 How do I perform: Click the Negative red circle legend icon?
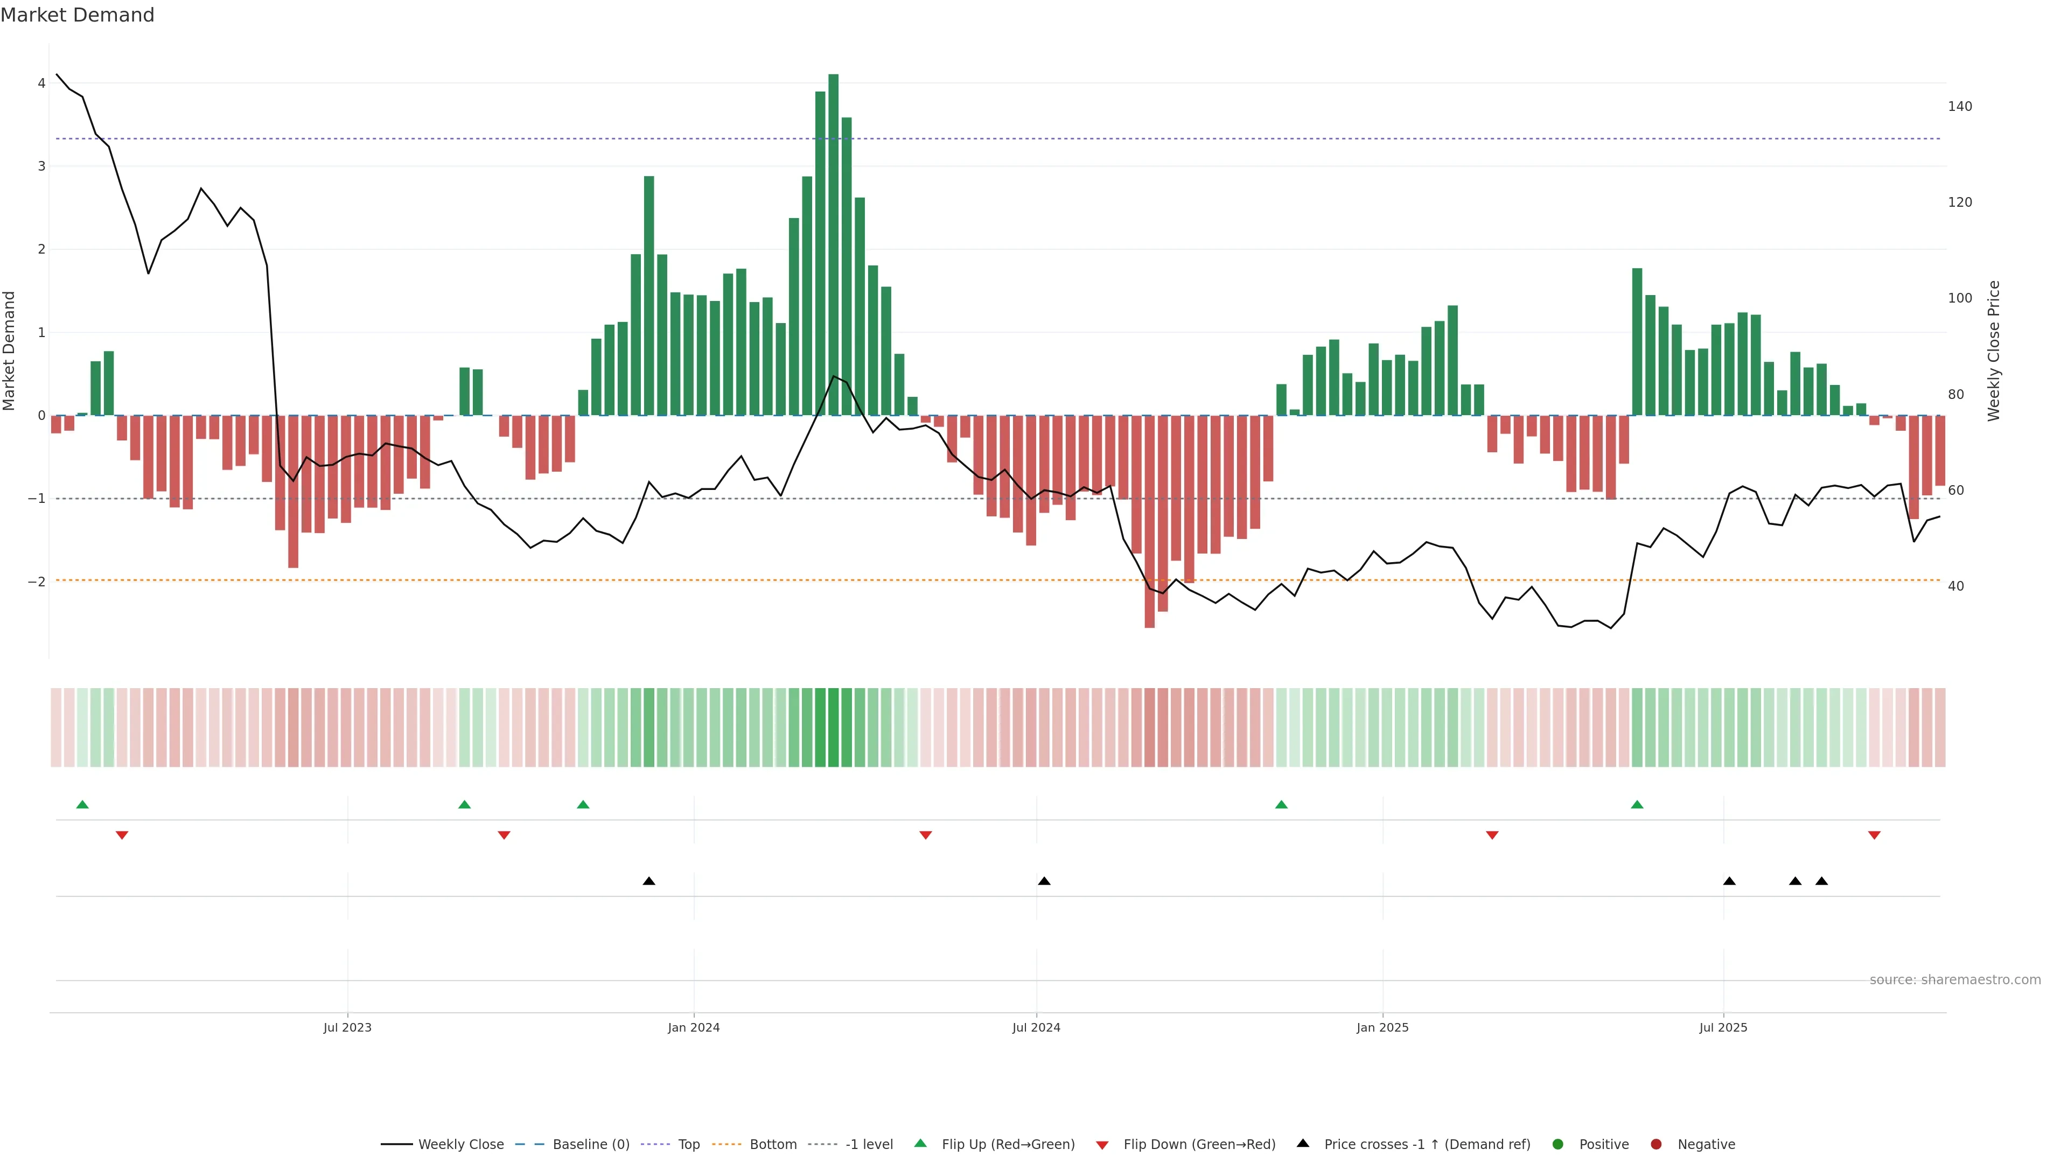tap(1656, 1145)
